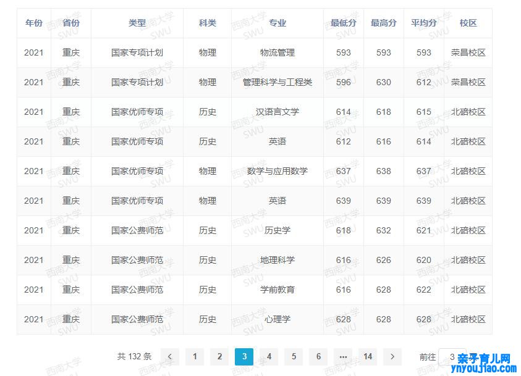Select the page jump input next to 前往

tap(451, 357)
